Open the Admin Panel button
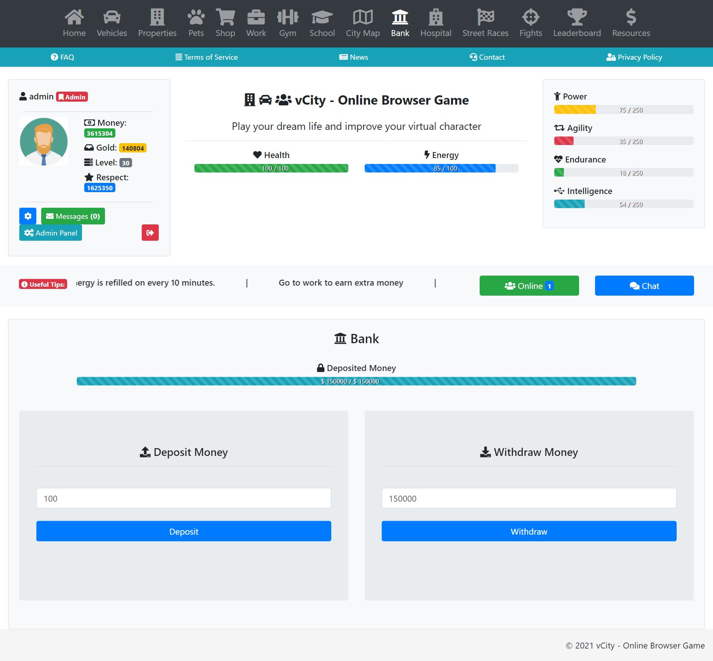Image resolution: width=713 pixels, height=661 pixels. pos(50,233)
